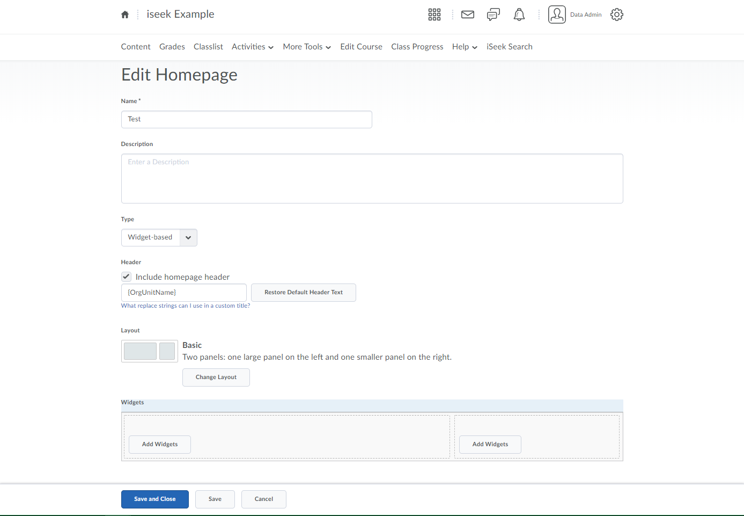Image resolution: width=744 pixels, height=516 pixels.
Task: Click the home icon in the header
Action: (125, 14)
